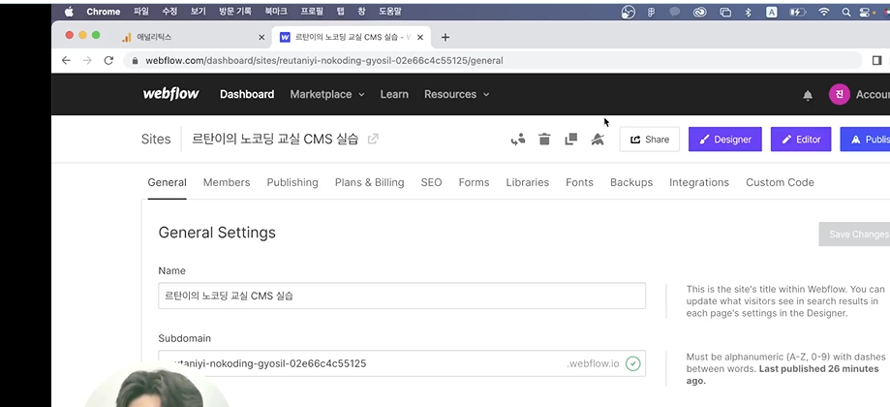Click the browser back arrow

coord(67,60)
